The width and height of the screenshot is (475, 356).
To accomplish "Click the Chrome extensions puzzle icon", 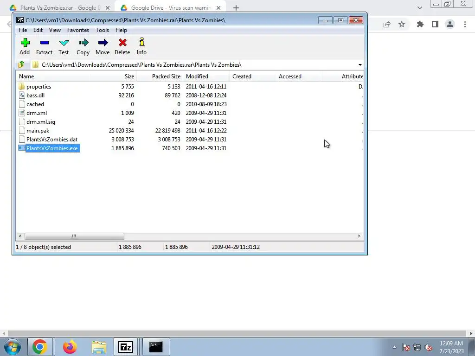I will tap(420, 24).
